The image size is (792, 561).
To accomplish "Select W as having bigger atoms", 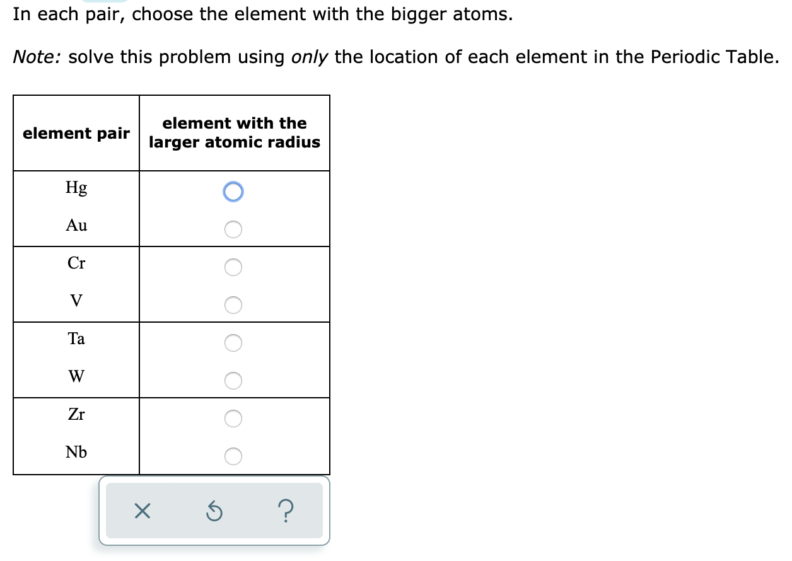I will (x=234, y=381).
